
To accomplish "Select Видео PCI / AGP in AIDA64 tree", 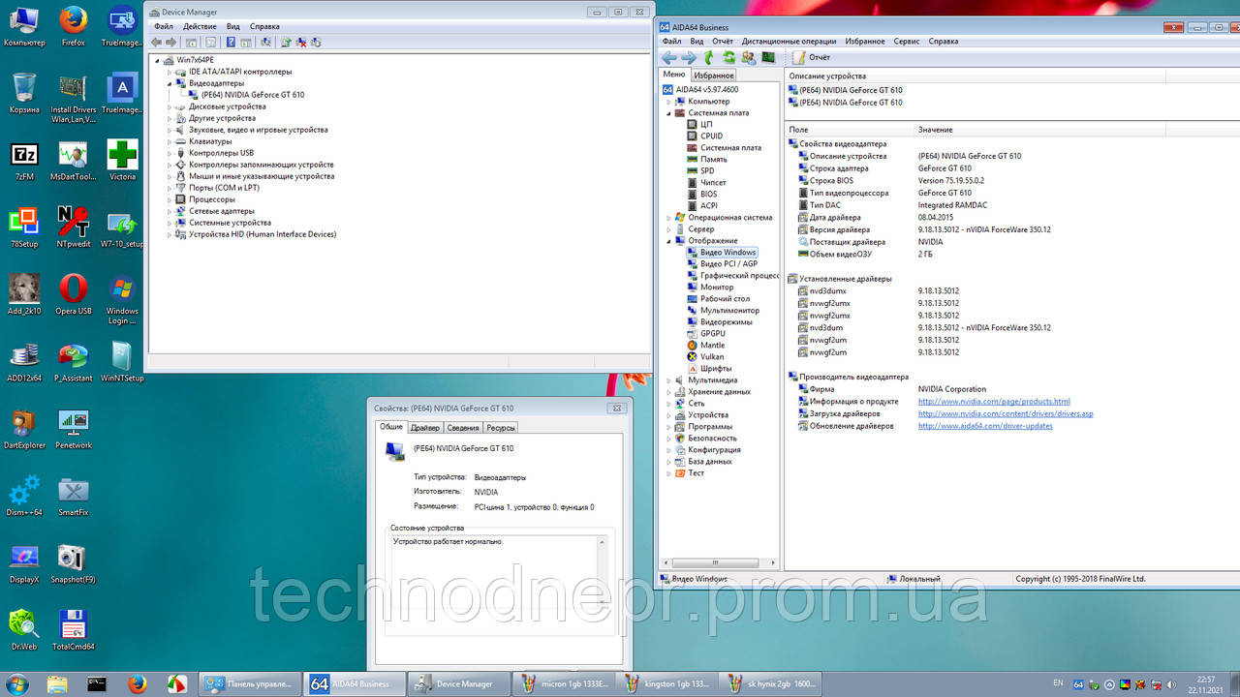I will 728,264.
